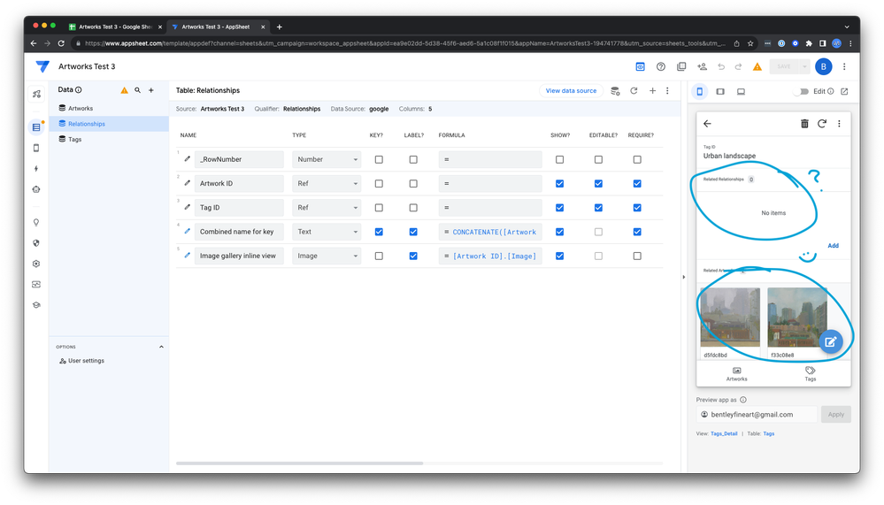Open the Chat apps robot icon in sidebar

pyautogui.click(x=36, y=189)
